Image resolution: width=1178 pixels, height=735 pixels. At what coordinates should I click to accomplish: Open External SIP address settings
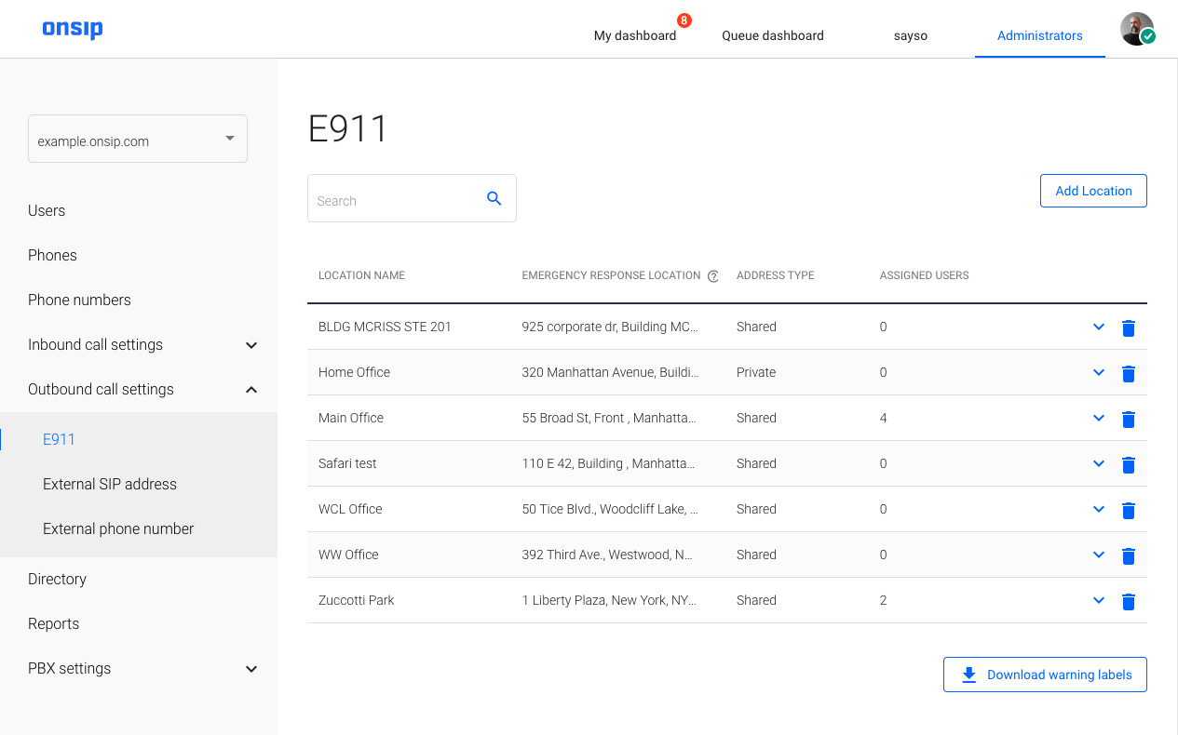tap(110, 484)
